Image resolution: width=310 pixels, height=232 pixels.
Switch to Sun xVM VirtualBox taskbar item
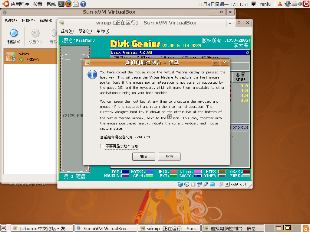click(106, 228)
